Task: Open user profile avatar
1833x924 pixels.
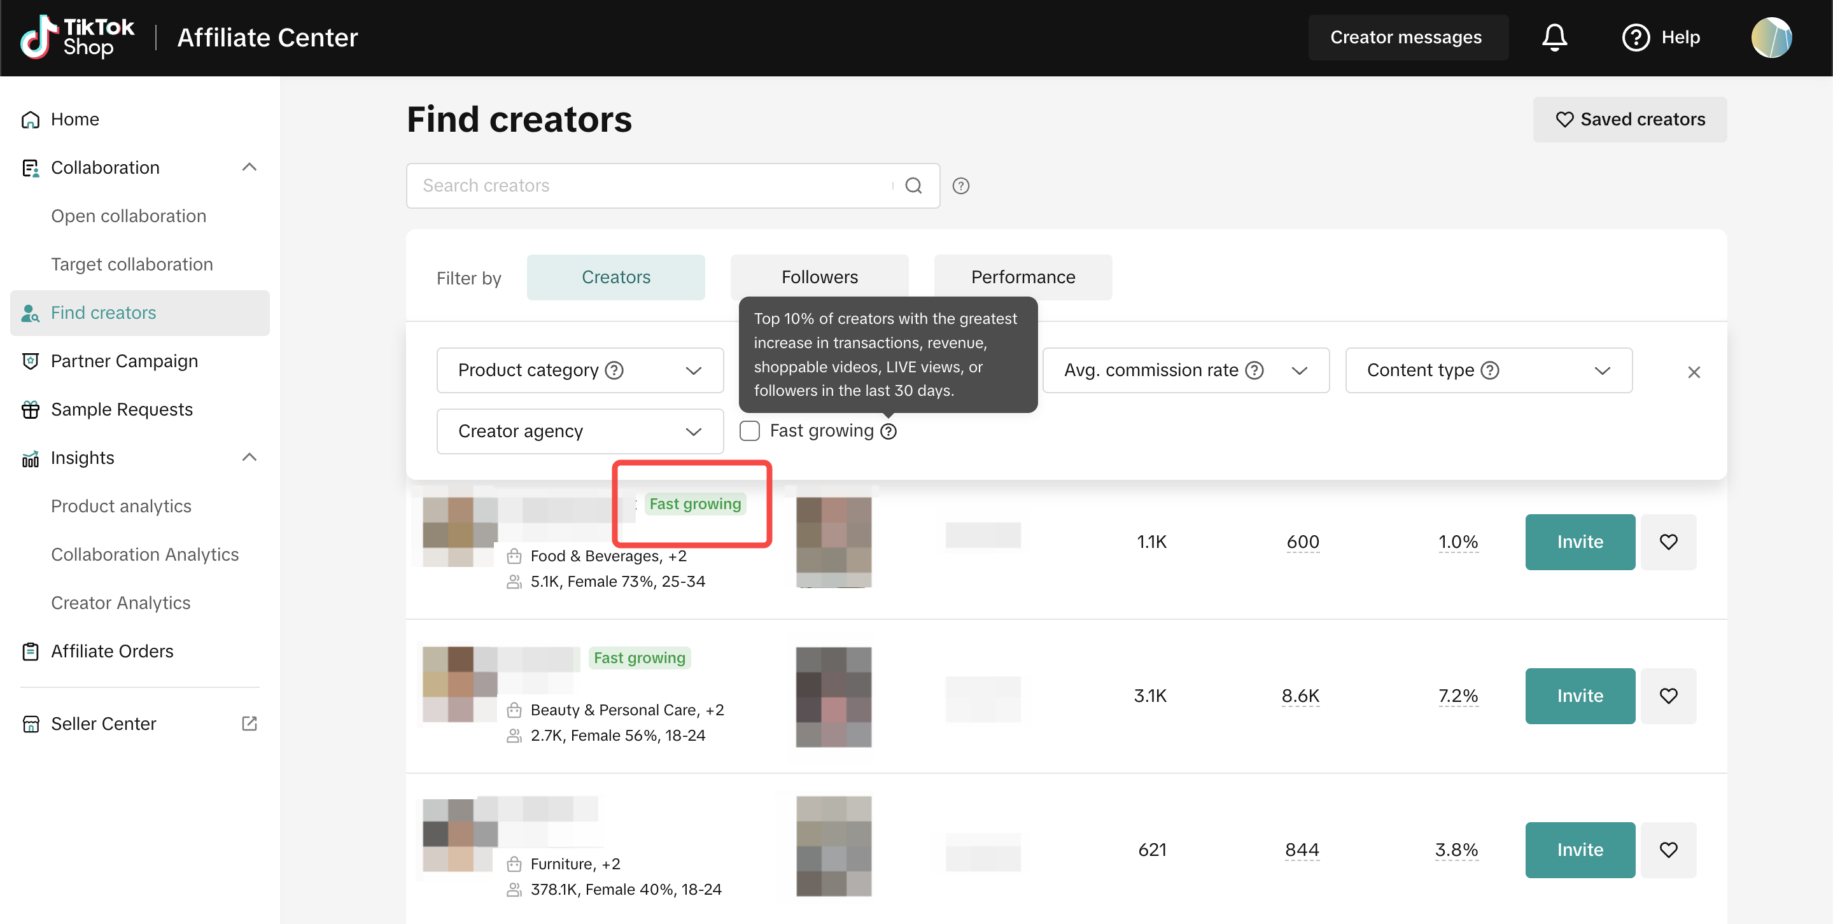Action: [1771, 37]
